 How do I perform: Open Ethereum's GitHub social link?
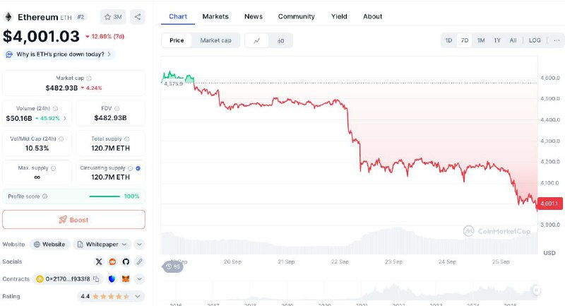(x=126, y=262)
